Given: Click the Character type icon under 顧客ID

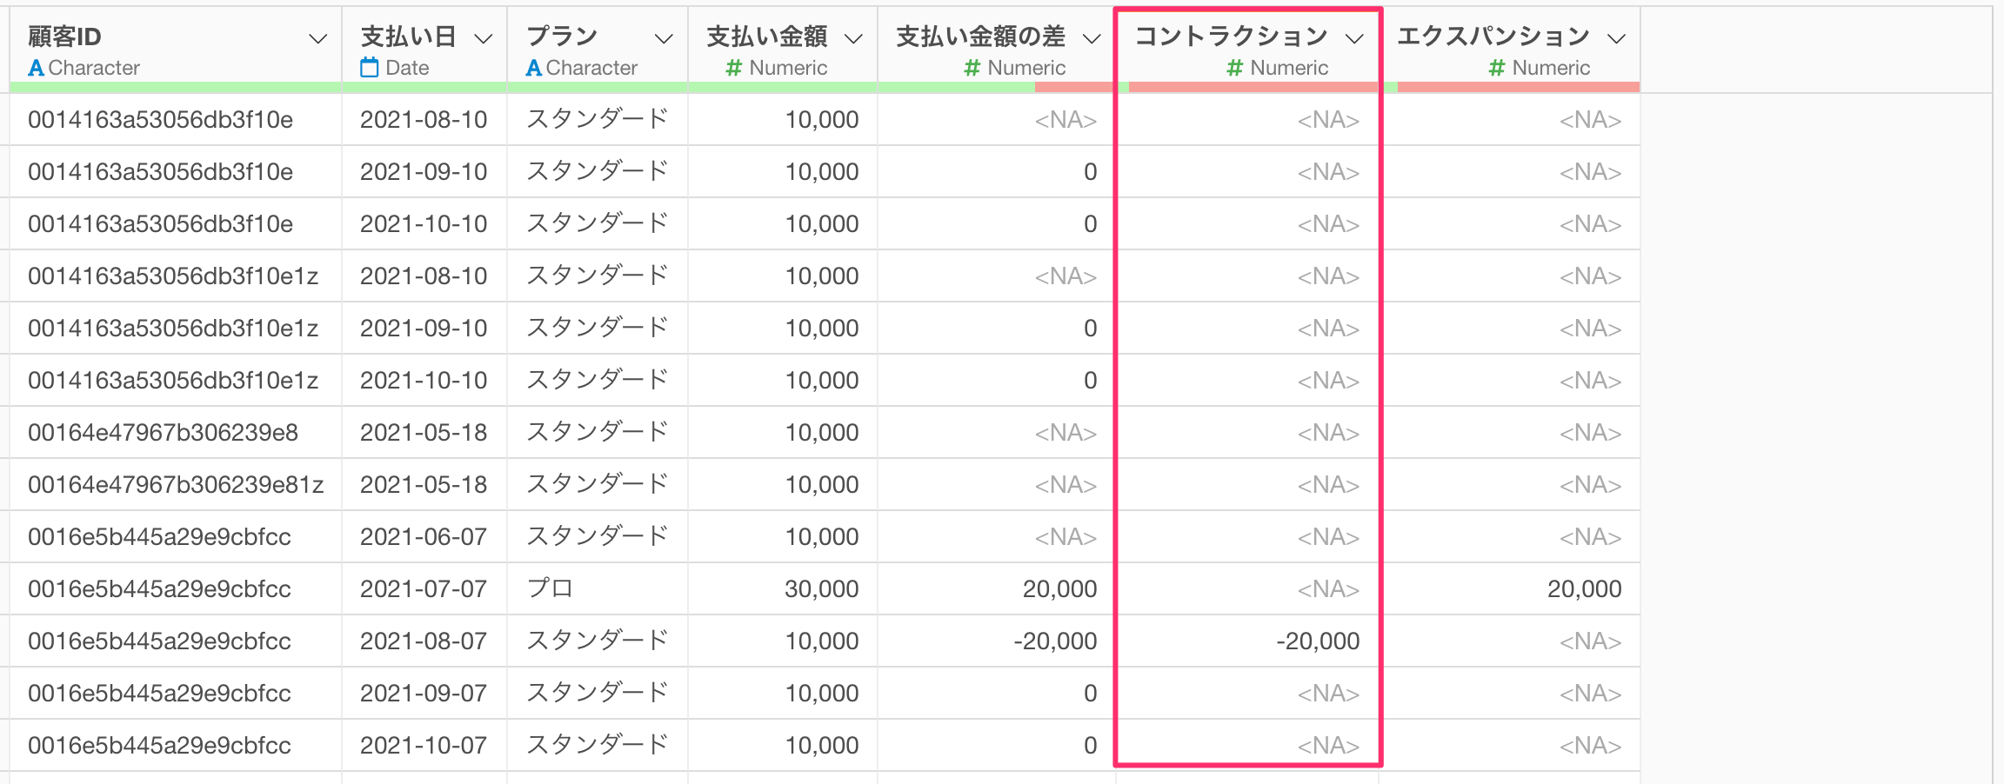Looking at the screenshot, I should click(x=36, y=68).
